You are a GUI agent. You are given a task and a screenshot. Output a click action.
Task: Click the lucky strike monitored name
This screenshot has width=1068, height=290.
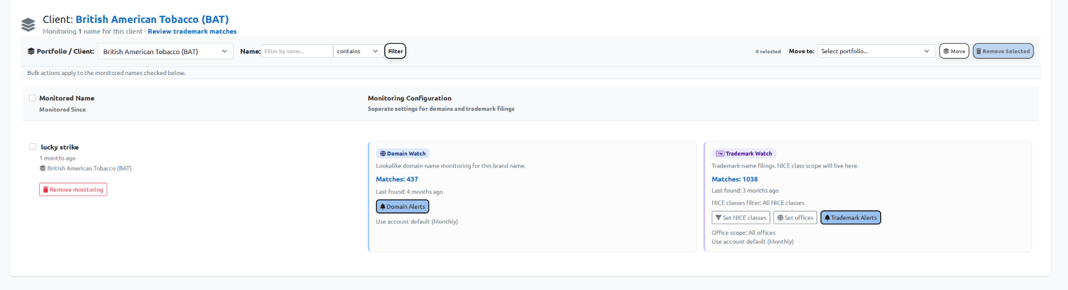pyautogui.click(x=59, y=147)
